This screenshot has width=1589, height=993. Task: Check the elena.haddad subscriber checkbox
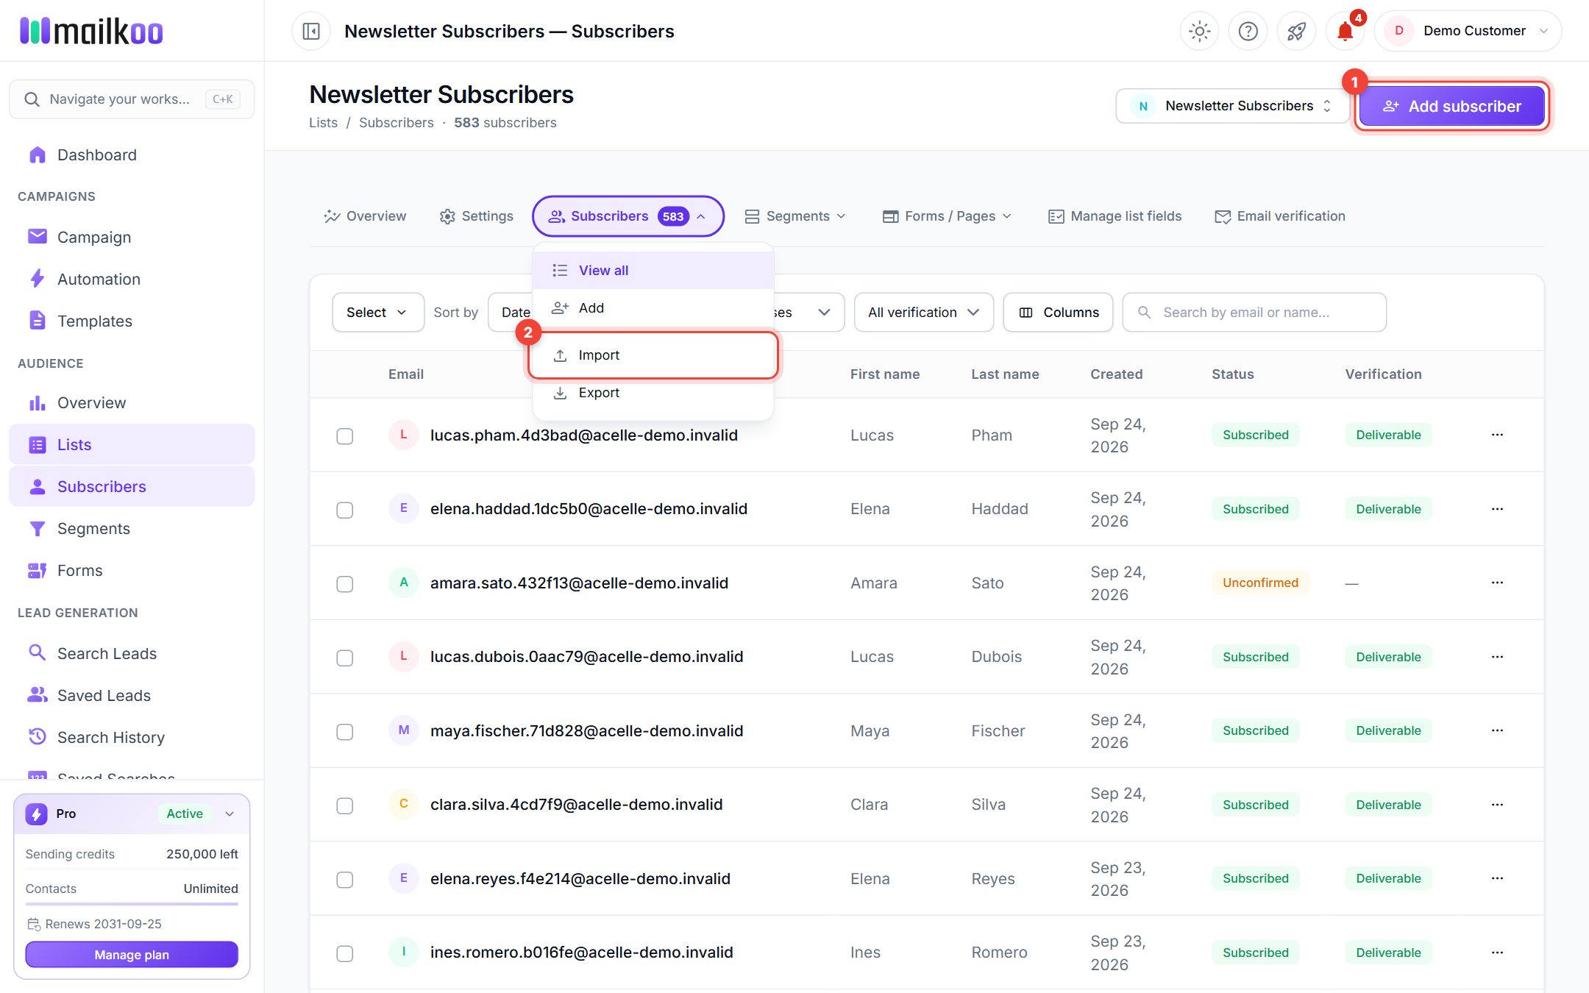click(344, 510)
